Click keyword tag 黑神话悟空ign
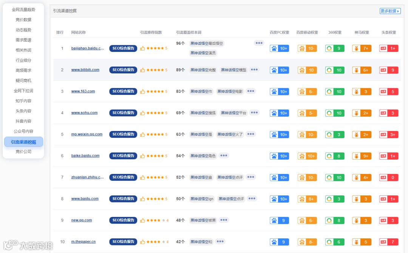 point(202,199)
